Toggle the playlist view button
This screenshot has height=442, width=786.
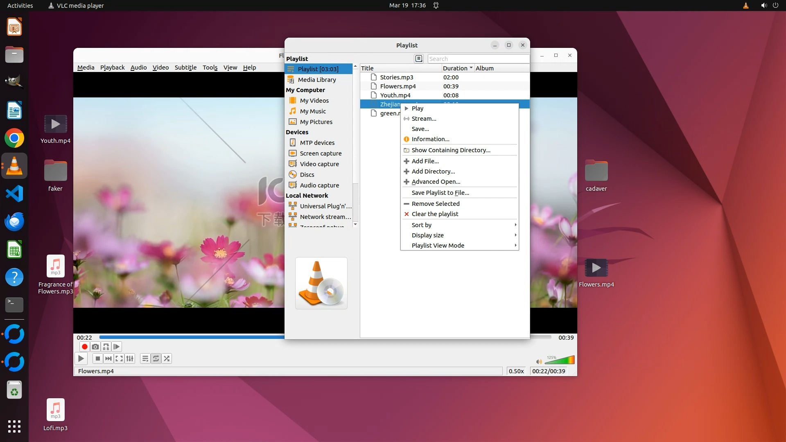pyautogui.click(x=145, y=359)
